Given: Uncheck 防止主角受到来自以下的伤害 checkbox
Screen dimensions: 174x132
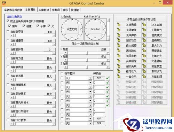Looking at the screenshot, I should [8, 21].
